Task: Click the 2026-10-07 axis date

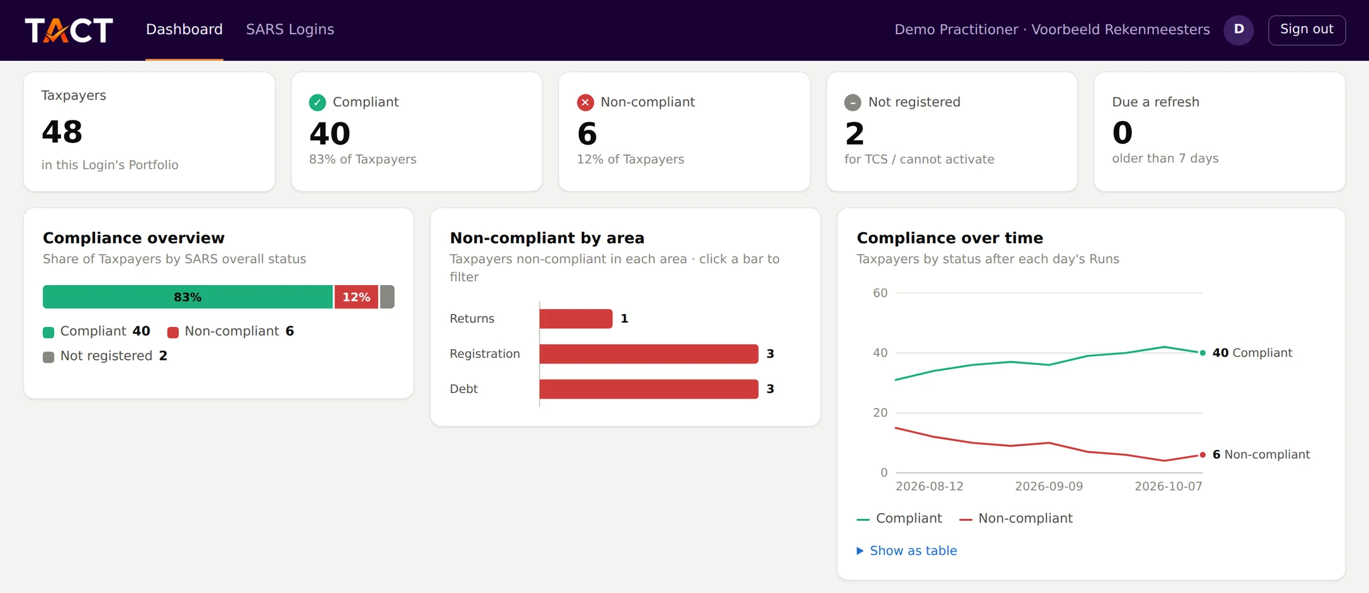Action: pos(1168,487)
